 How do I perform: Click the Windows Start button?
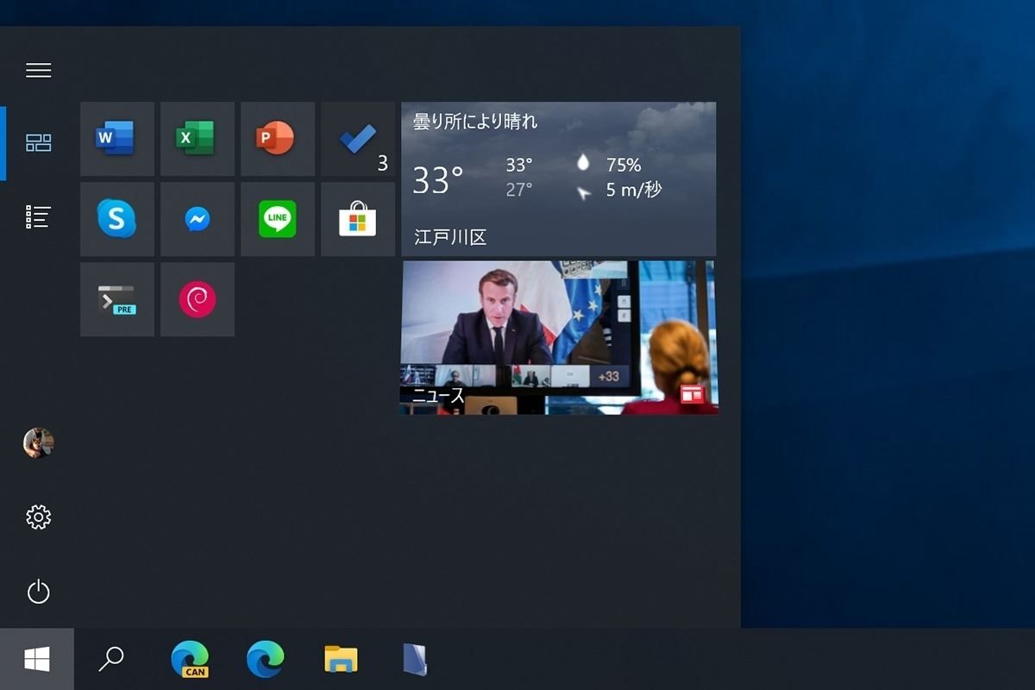pyautogui.click(x=37, y=659)
